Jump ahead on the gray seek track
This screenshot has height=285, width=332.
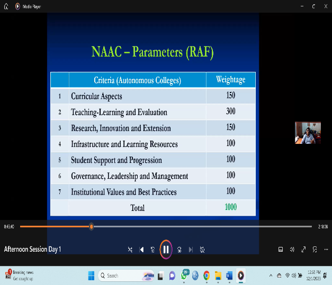203,226
